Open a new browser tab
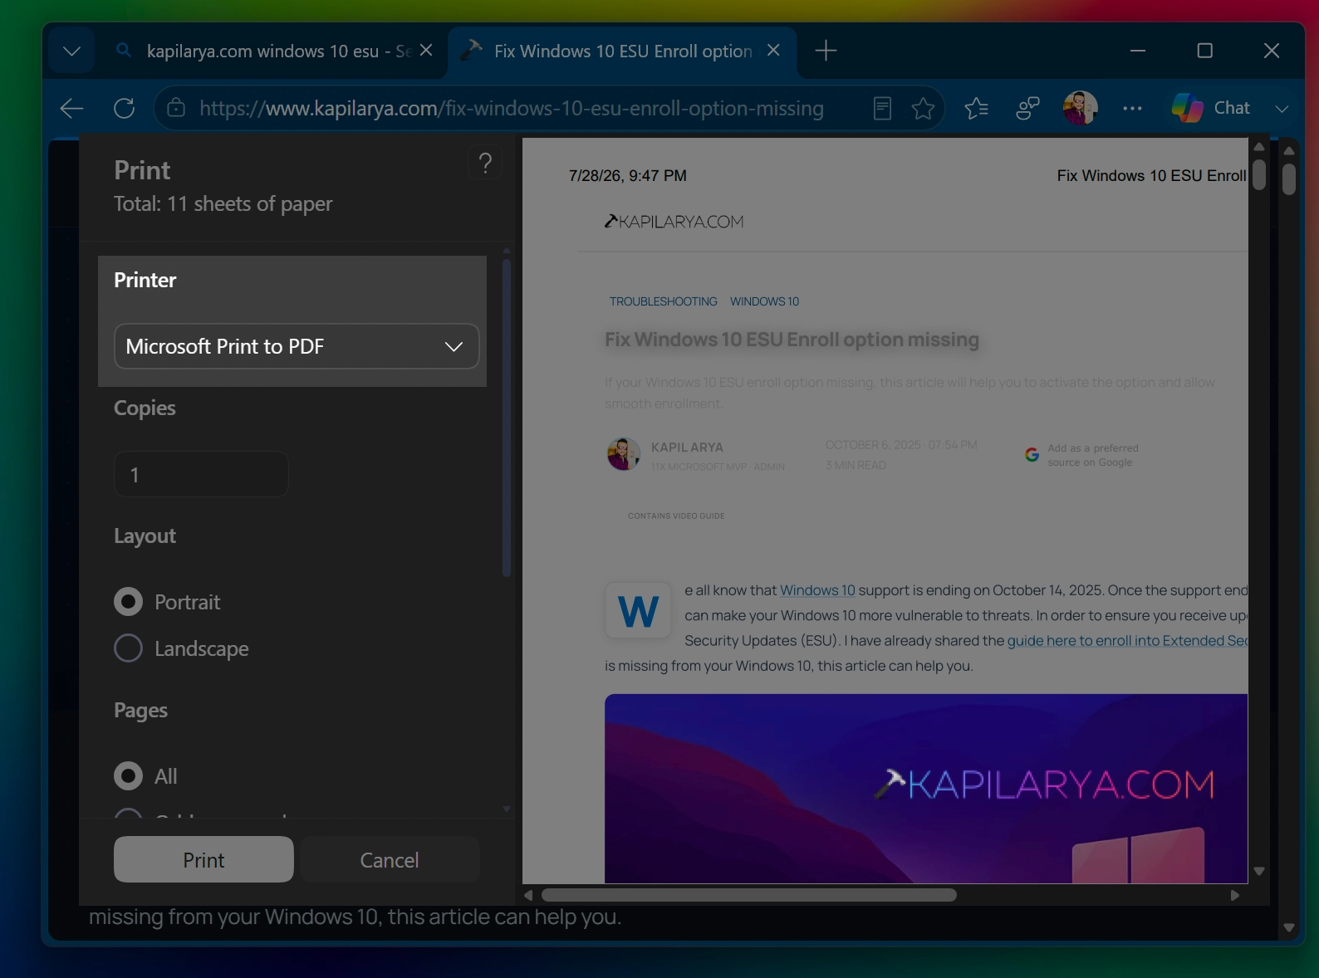Viewport: 1319px width, 978px height. pos(826,51)
